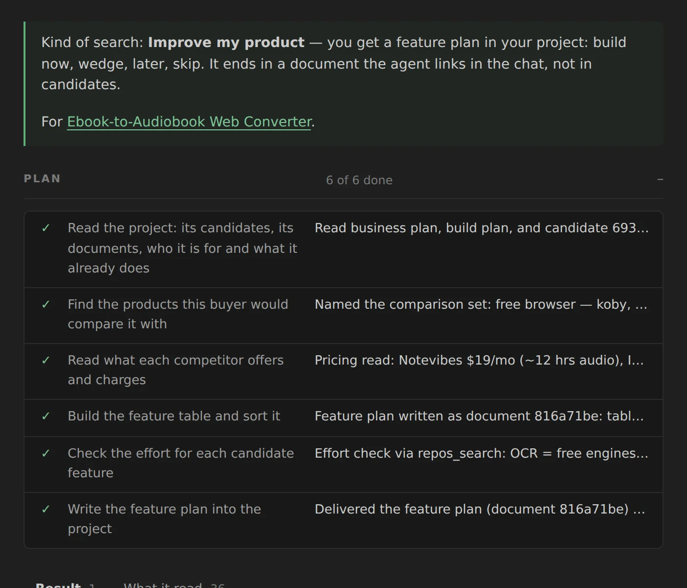Click the checkmark beside "Write the feature plan" step

pos(46,509)
